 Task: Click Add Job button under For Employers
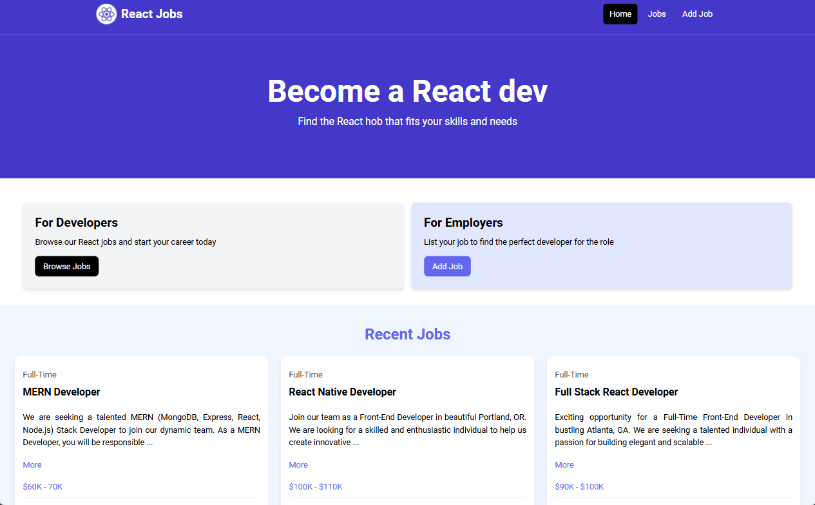[x=447, y=266]
